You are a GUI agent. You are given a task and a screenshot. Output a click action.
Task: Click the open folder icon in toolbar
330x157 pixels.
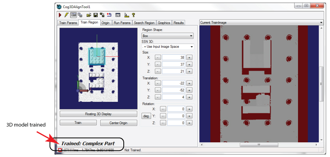coord(89,15)
